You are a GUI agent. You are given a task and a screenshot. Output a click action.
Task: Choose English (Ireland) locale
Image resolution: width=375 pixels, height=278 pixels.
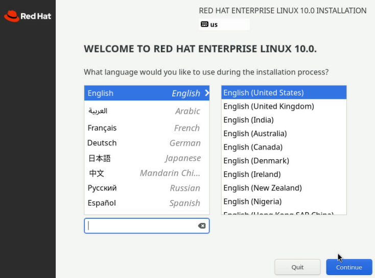(x=284, y=174)
